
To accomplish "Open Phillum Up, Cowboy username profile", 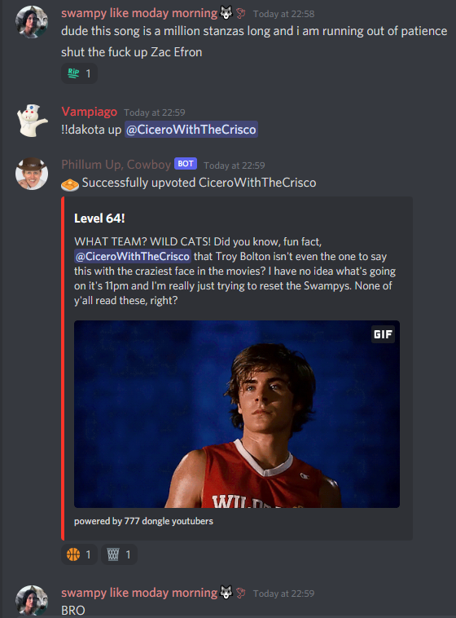I will tap(116, 165).
